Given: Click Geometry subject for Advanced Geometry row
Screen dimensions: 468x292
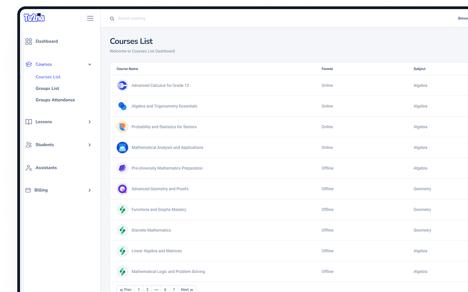Looking at the screenshot, I should point(422,189).
